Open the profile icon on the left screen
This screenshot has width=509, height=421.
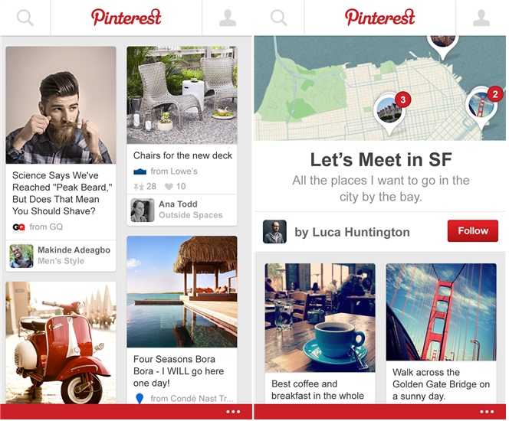[x=228, y=18]
